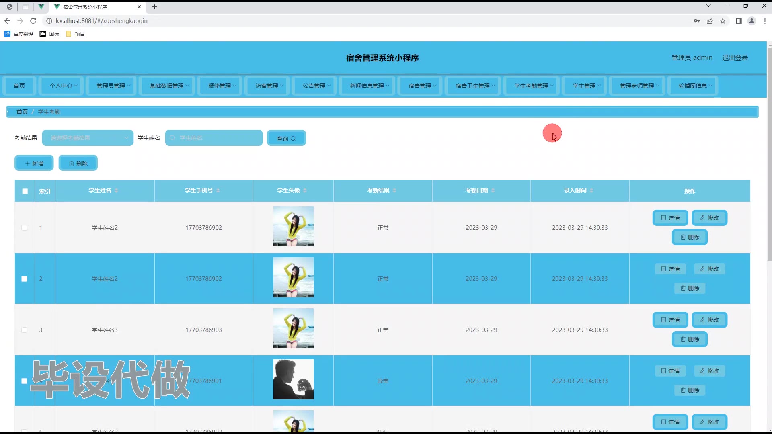The image size is (772, 434).
Task: Reload the page with the refresh icon
Action: [x=33, y=21]
